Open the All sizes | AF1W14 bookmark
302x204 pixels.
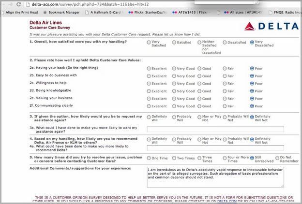242,12
